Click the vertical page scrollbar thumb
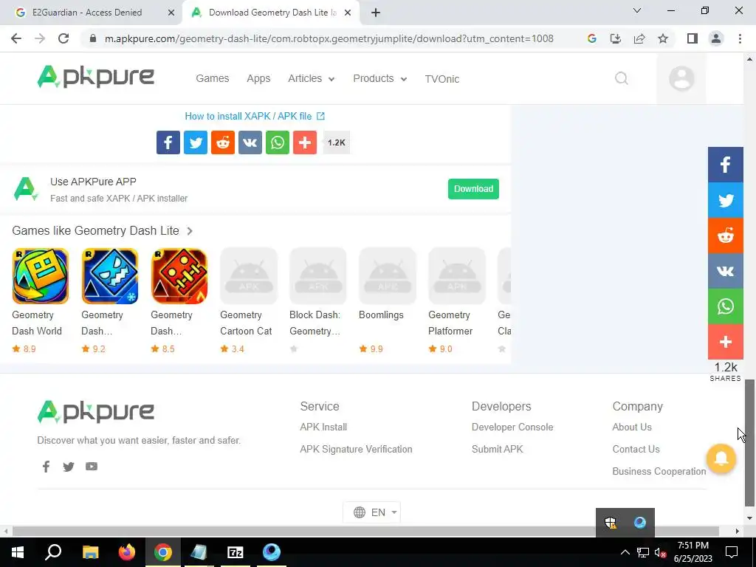The image size is (756, 567). pyautogui.click(x=749, y=443)
